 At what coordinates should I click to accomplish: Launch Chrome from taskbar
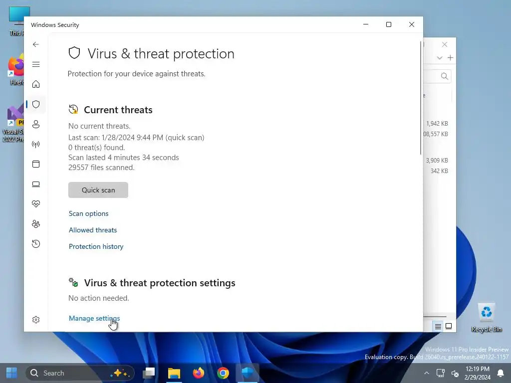coord(223,373)
